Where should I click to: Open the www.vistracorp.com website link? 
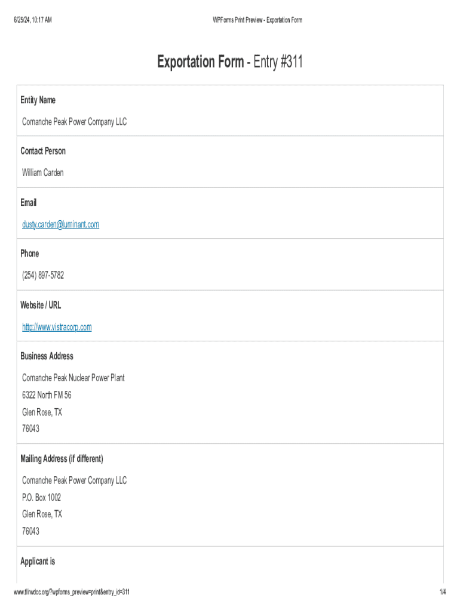coord(57,327)
